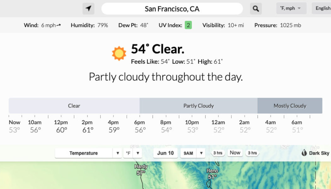Click the green UV Index badge
This screenshot has width=331, height=189.
[188, 25]
